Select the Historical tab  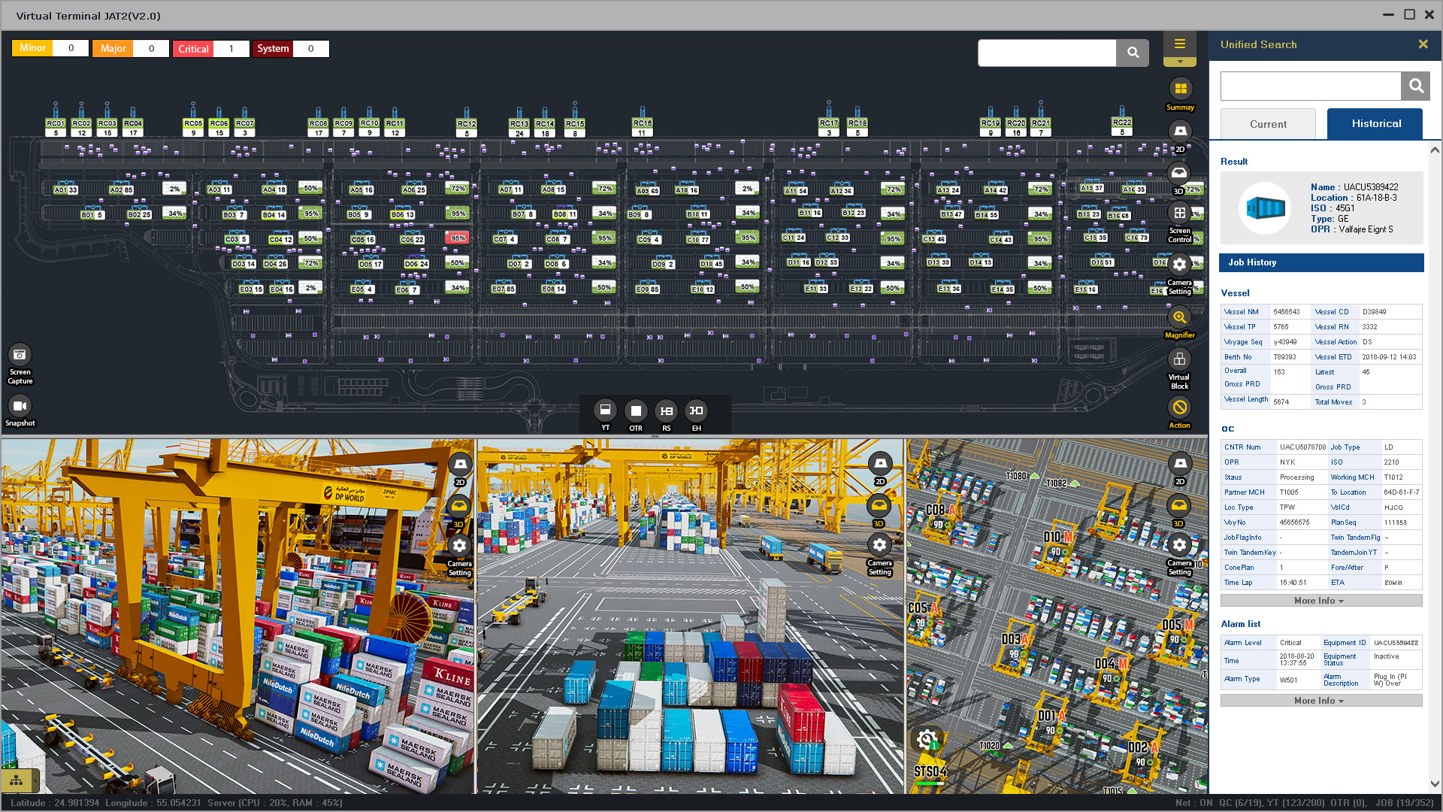pyautogui.click(x=1375, y=124)
